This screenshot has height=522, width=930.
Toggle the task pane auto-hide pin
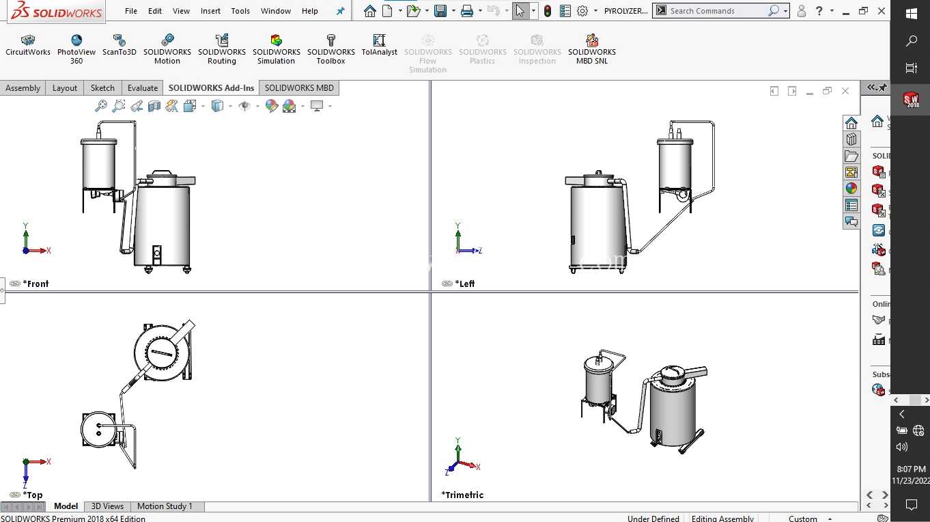883,87
